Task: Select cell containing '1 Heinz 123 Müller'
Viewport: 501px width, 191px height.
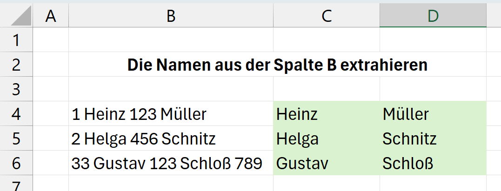Action: (x=140, y=114)
